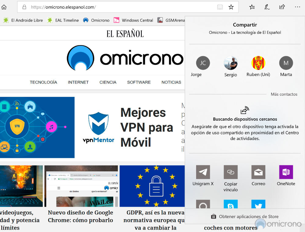
Task: Click Más contactos link
Action: [284, 94]
